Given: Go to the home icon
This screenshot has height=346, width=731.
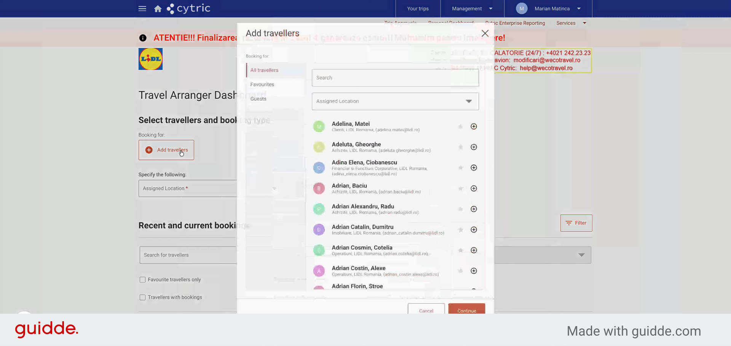Looking at the screenshot, I should point(158,9).
